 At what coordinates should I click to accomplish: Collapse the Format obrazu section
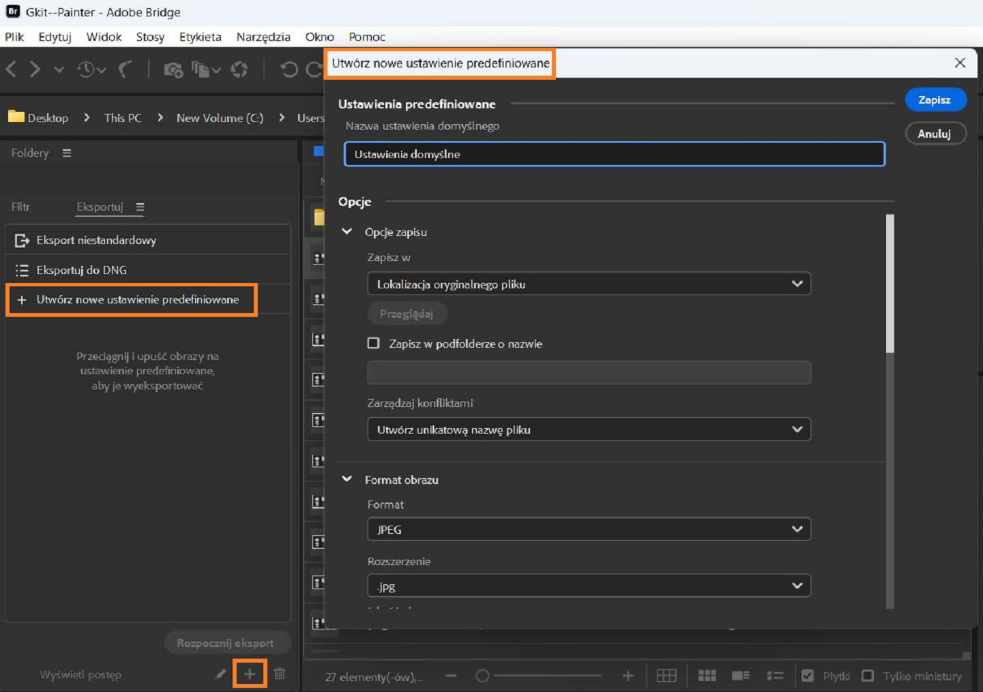point(347,479)
